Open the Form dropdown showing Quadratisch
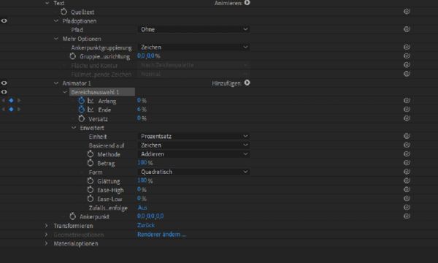438x263 pixels. [x=193, y=172]
